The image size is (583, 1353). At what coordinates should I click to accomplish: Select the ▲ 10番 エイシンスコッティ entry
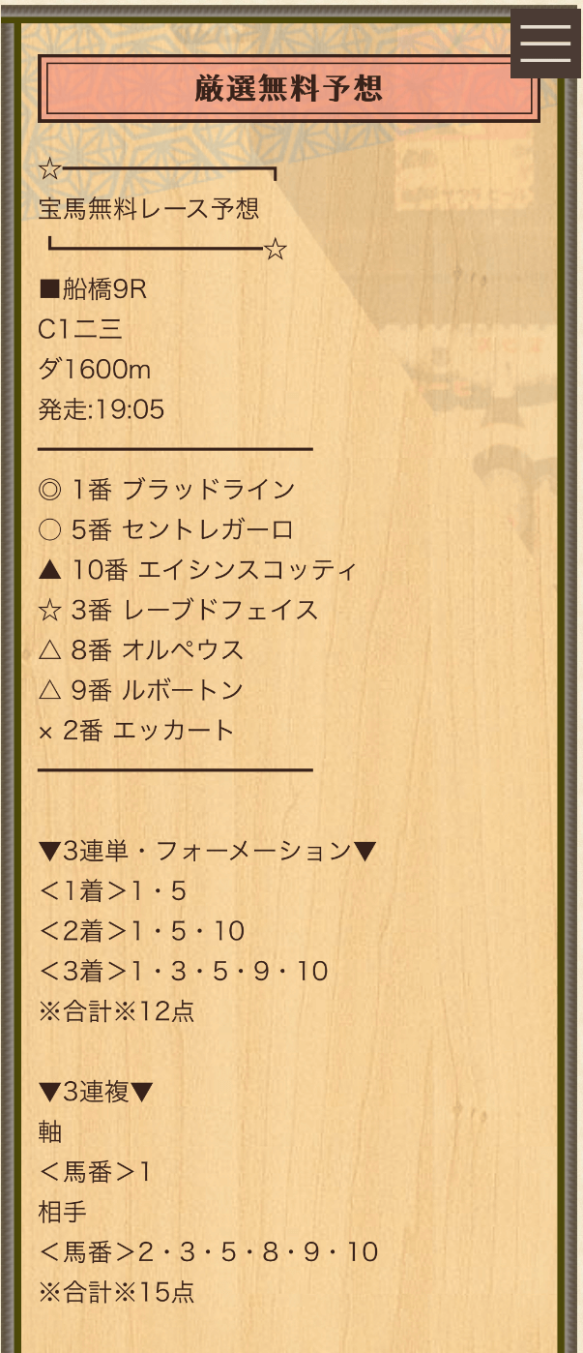click(x=197, y=570)
